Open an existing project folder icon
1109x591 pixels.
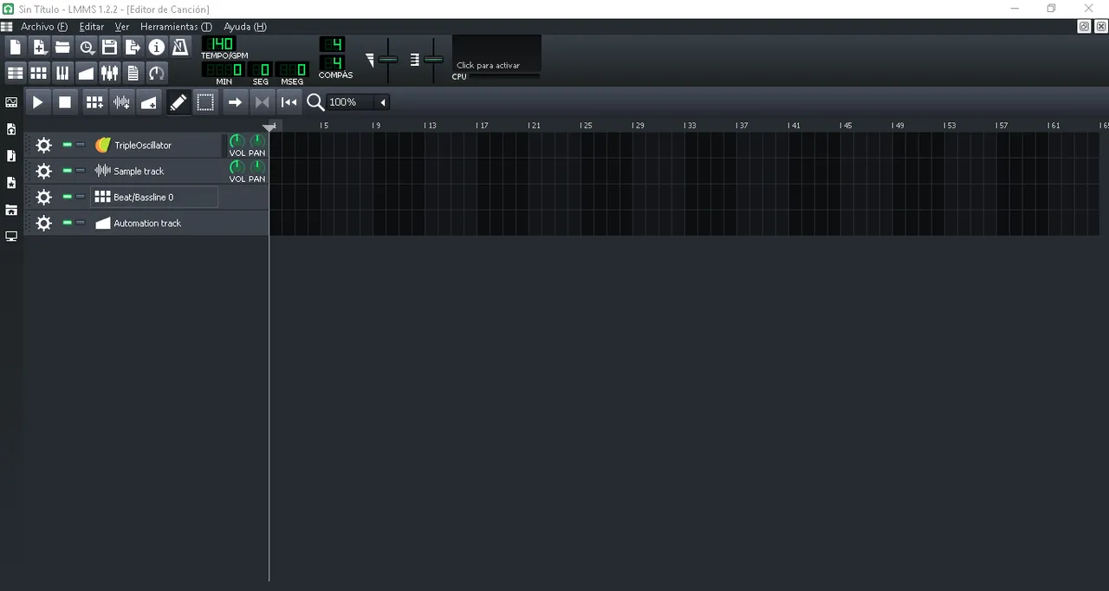pos(62,47)
